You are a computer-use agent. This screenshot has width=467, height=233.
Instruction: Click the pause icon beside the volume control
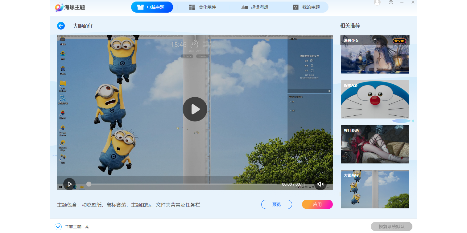tap(324, 184)
